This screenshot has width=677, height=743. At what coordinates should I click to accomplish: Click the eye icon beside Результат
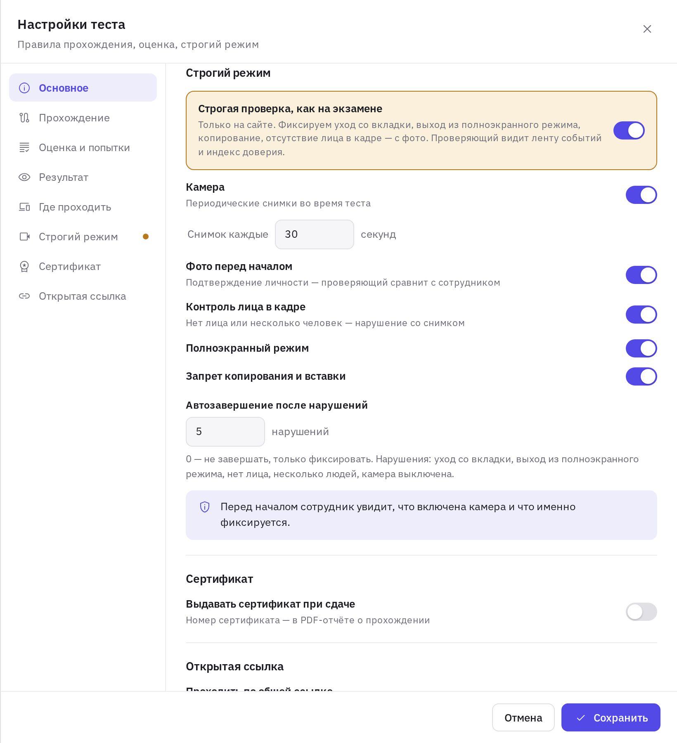point(24,177)
